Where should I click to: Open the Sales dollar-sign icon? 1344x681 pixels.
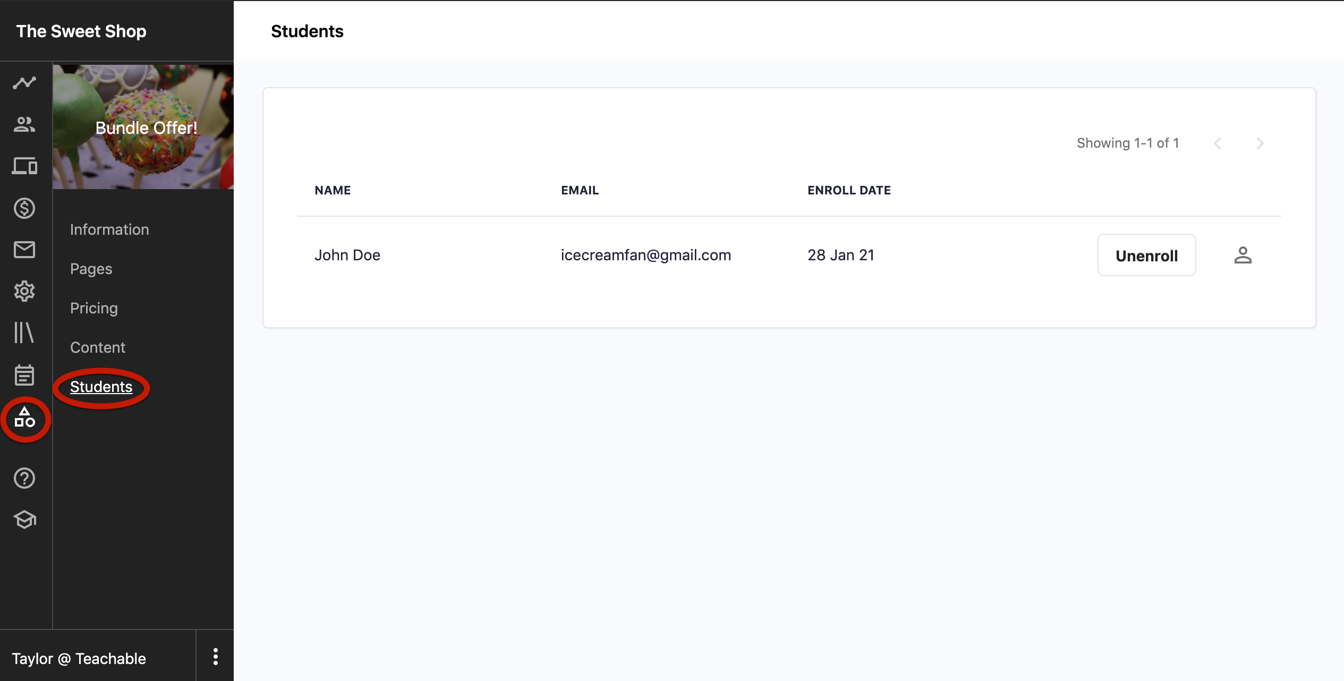(x=24, y=208)
